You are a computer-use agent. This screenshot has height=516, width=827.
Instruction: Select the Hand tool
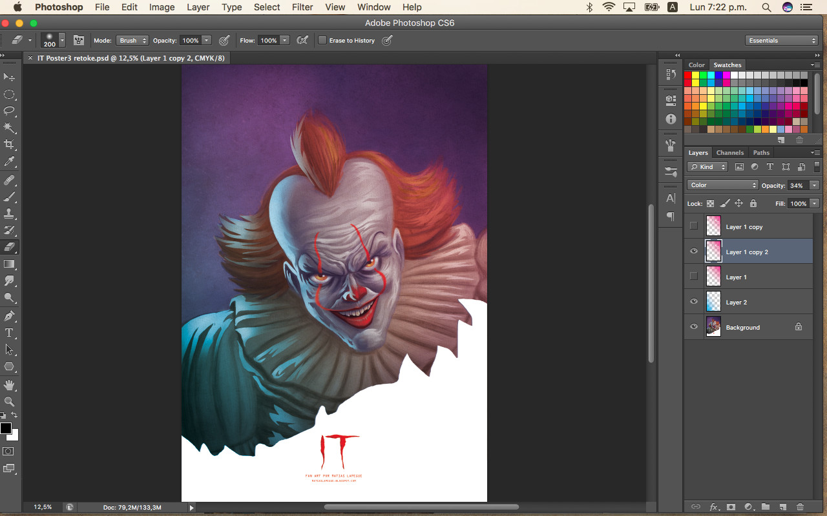click(9, 385)
